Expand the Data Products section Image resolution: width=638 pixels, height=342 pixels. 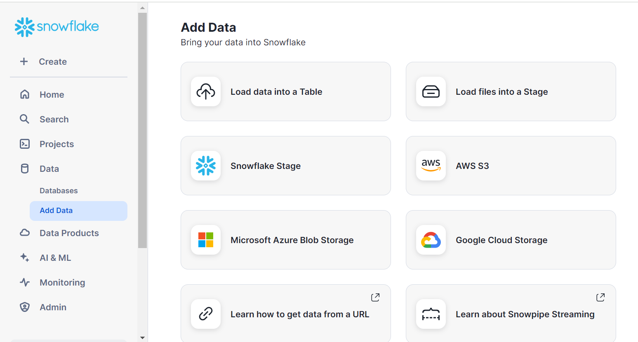click(x=69, y=233)
